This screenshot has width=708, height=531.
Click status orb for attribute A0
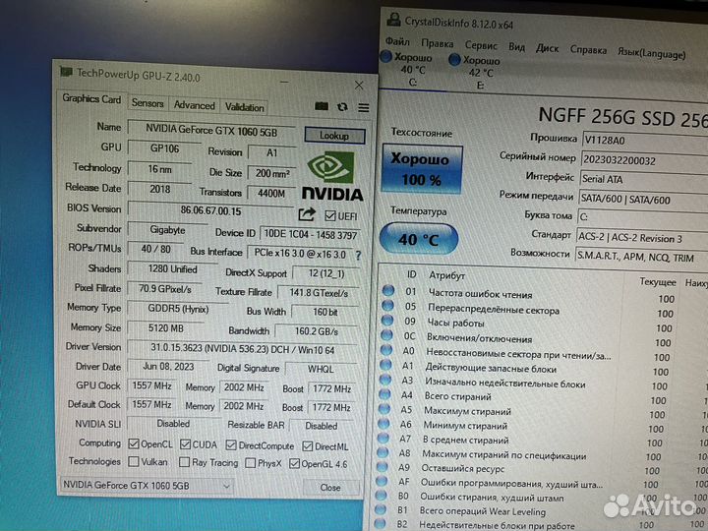386,349
